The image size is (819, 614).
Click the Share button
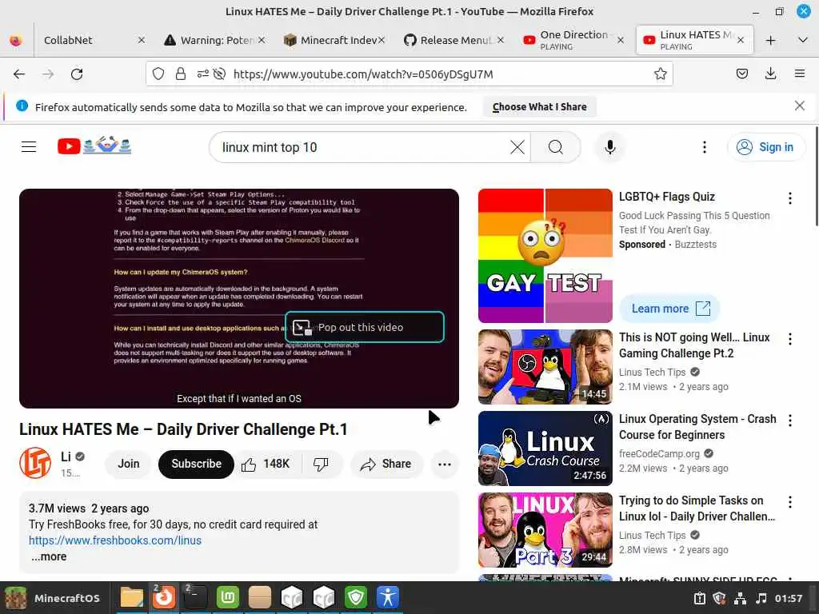[x=386, y=464]
